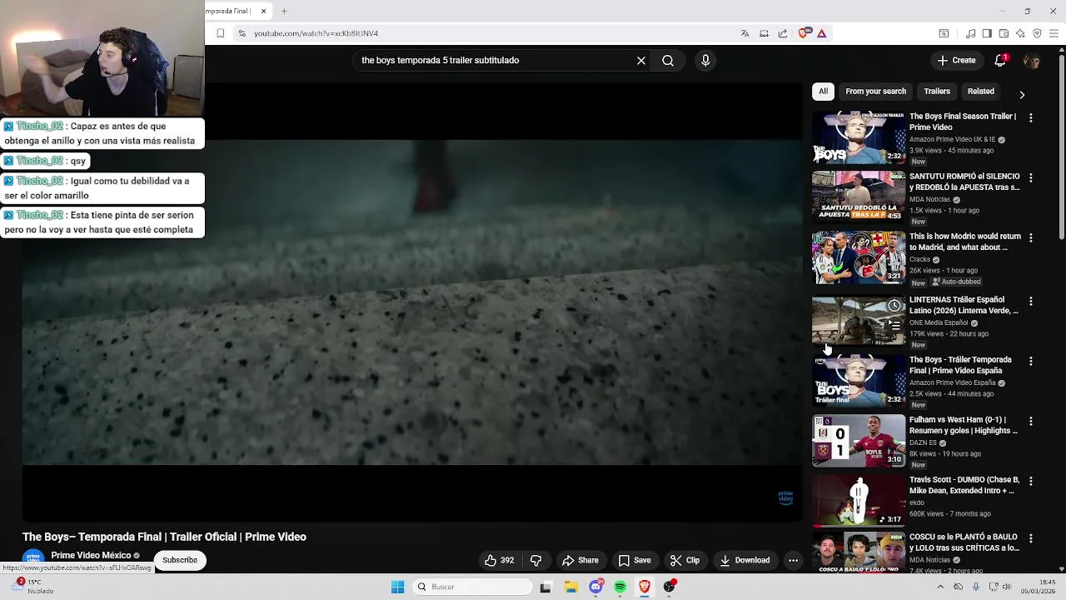Open options menu for SANTUTU ROMPIÓ el SILENCIO video
Screen dimensions: 1066x600
pos(1031,178)
